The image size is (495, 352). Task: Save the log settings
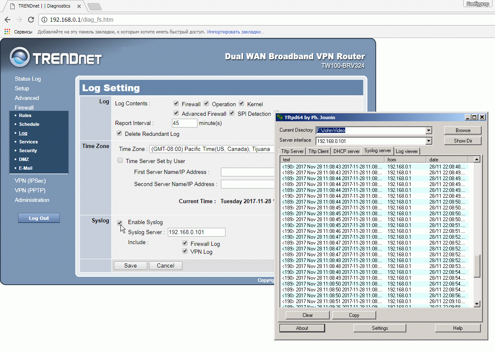[131, 265]
